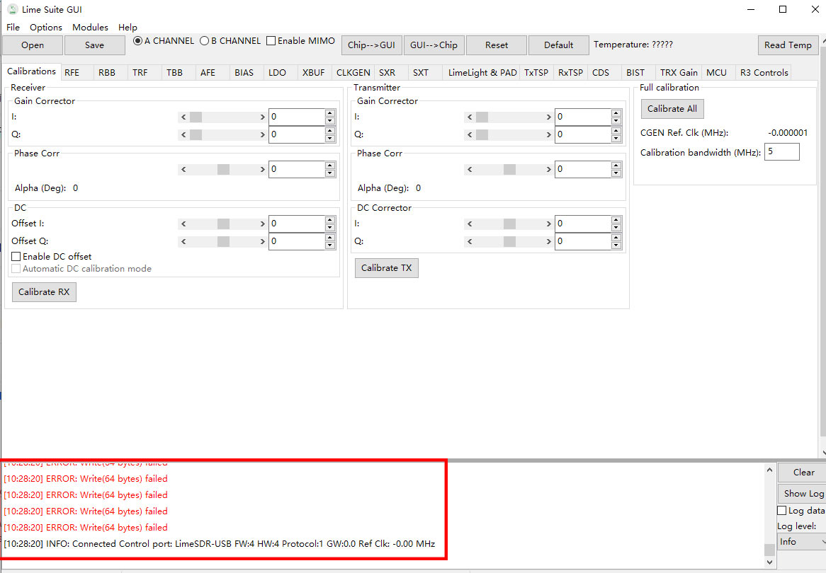Screen dimensions: 826x573
Task: Toggle the Log data checkbox
Action: [x=782, y=510]
